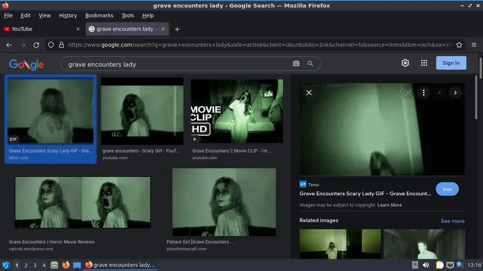Click carroltj.wordpress.com source text
This screenshot has height=271, width=483.
pyautogui.click(x=31, y=249)
